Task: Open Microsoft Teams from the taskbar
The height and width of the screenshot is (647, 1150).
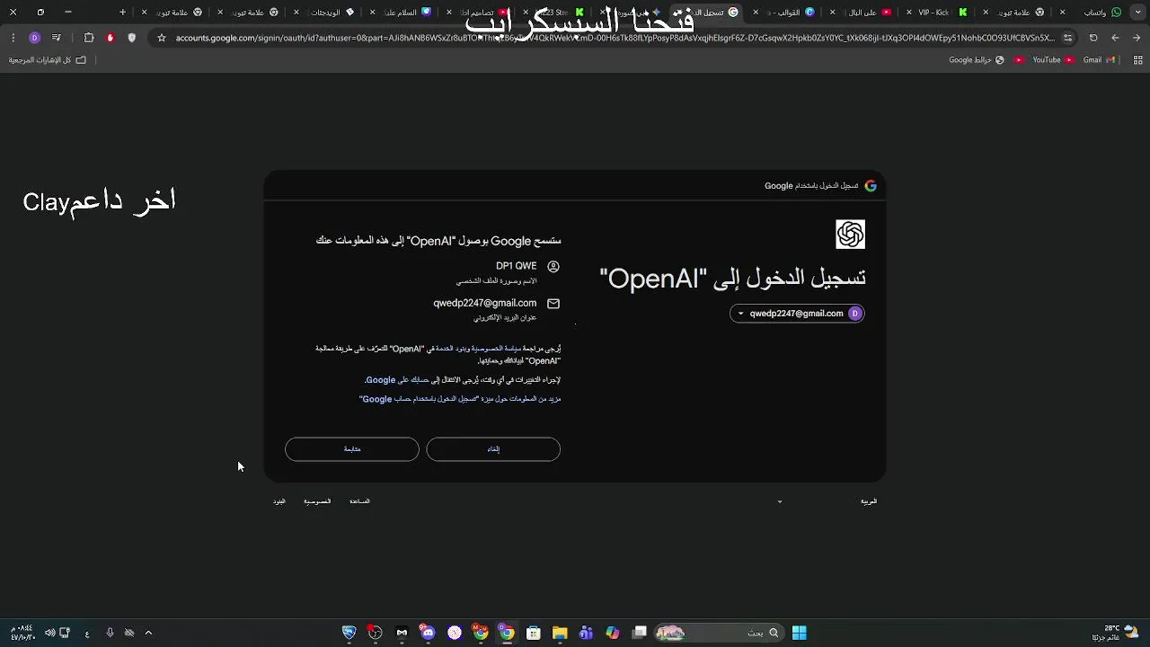Action: (x=587, y=633)
